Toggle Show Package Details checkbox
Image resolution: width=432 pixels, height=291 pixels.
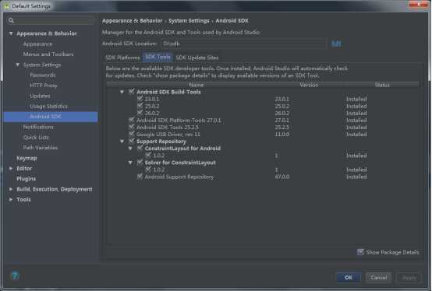(x=360, y=252)
